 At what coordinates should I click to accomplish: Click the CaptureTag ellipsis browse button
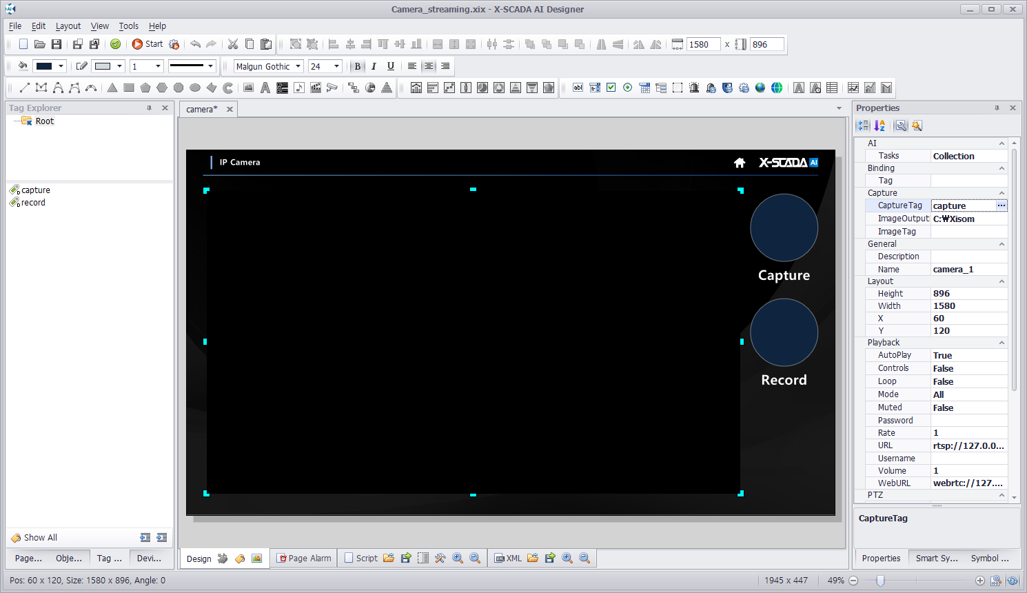click(x=1001, y=205)
